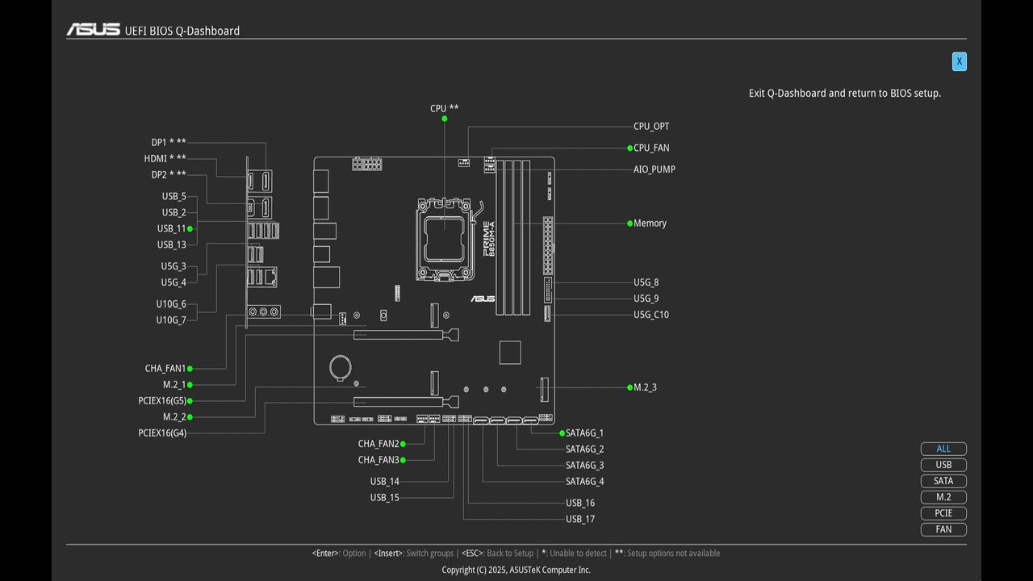Click the green CPU_FAN status indicator
Viewport: 1033px width, 581px height.
point(629,148)
